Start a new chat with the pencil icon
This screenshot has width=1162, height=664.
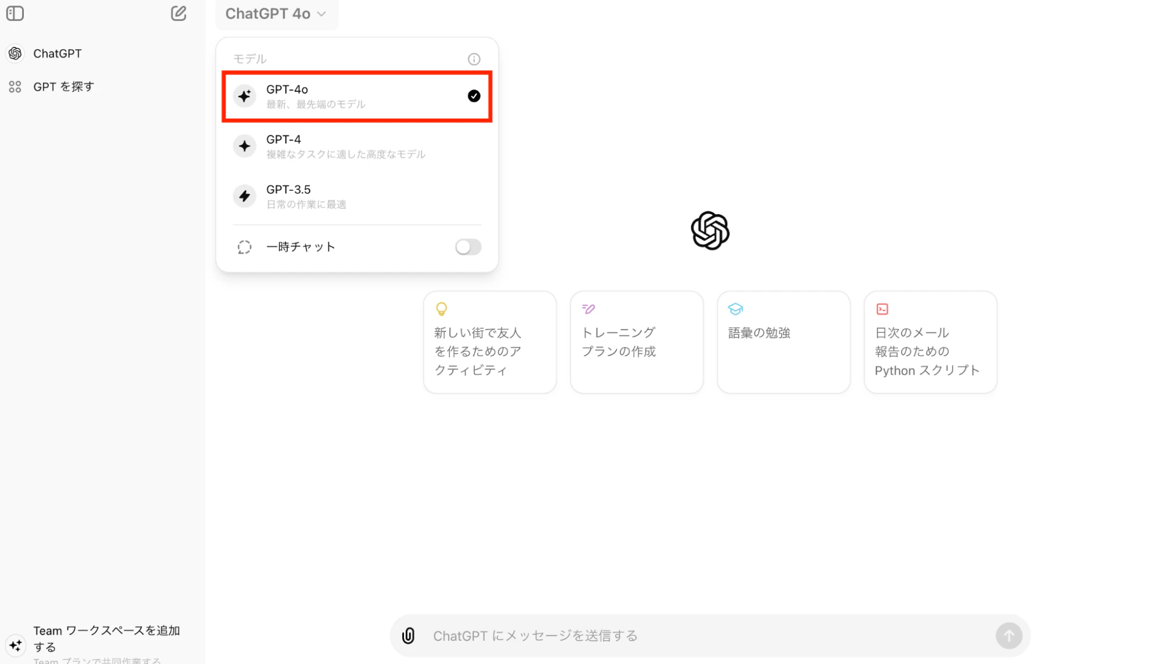tap(178, 13)
